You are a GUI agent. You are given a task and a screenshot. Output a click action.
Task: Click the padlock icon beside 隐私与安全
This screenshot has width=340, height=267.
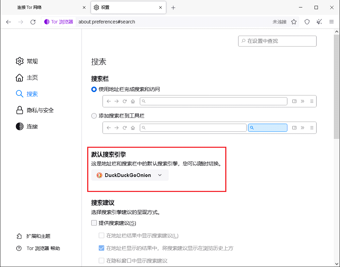[x=19, y=110]
